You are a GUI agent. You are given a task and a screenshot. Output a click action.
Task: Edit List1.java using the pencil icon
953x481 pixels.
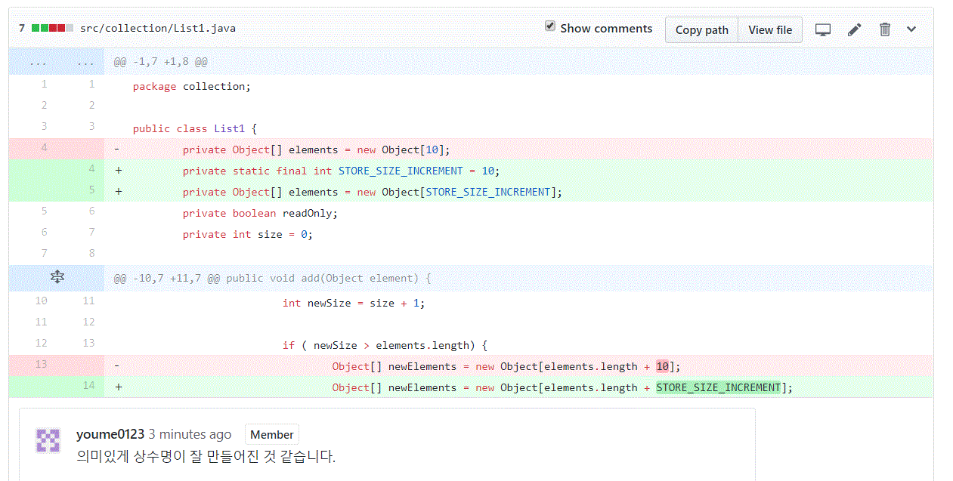pyautogui.click(x=854, y=29)
